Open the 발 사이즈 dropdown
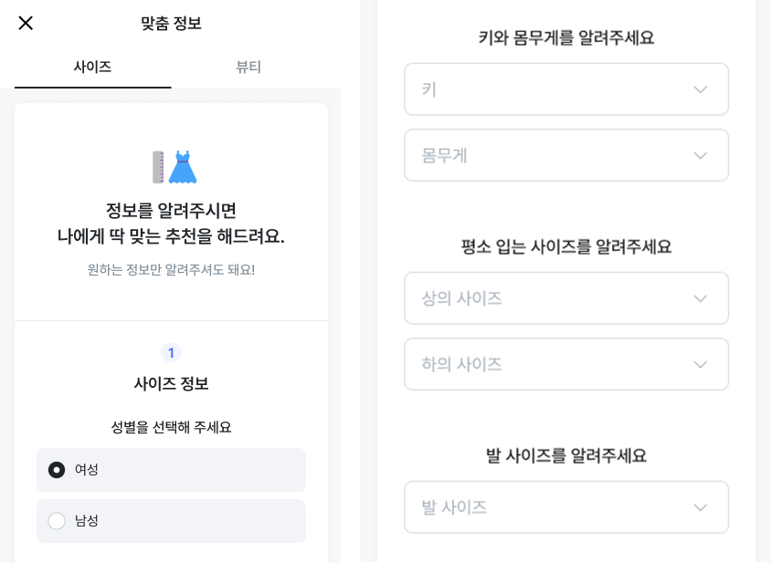 coord(566,507)
